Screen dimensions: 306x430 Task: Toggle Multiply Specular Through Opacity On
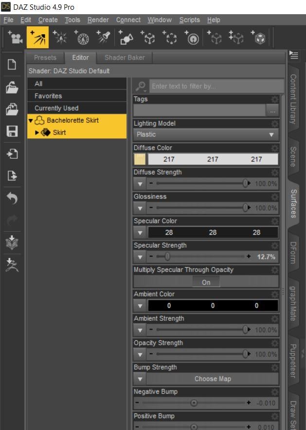tap(206, 282)
